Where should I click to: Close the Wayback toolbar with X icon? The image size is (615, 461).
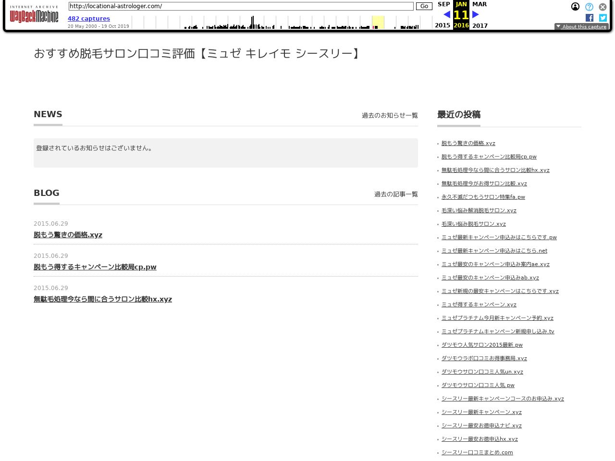point(603,7)
